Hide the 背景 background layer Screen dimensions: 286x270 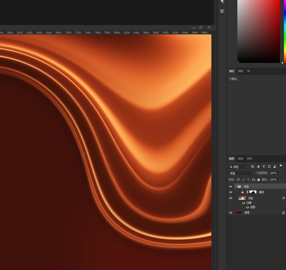coord(231,213)
